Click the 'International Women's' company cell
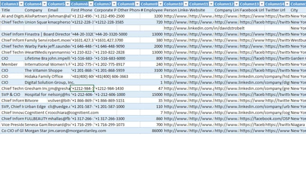The height and width of the screenshot is (184, 306). click(x=47, y=64)
